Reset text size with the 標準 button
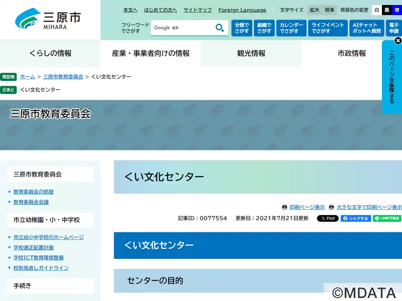Viewport: 402px width, 301px height. tap(330, 10)
